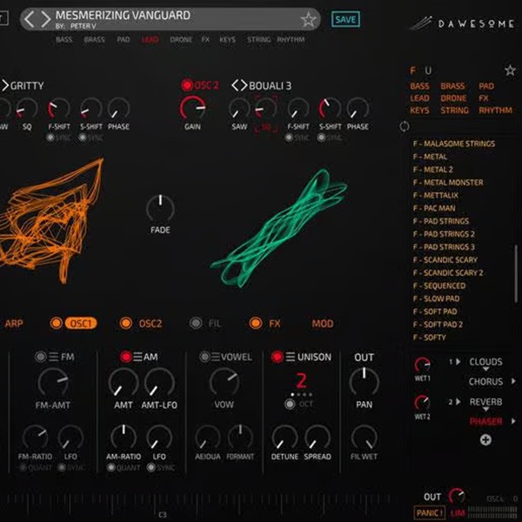The width and height of the screenshot is (522, 522).
Task: Switch to the ARP tab
Action: pos(14,324)
